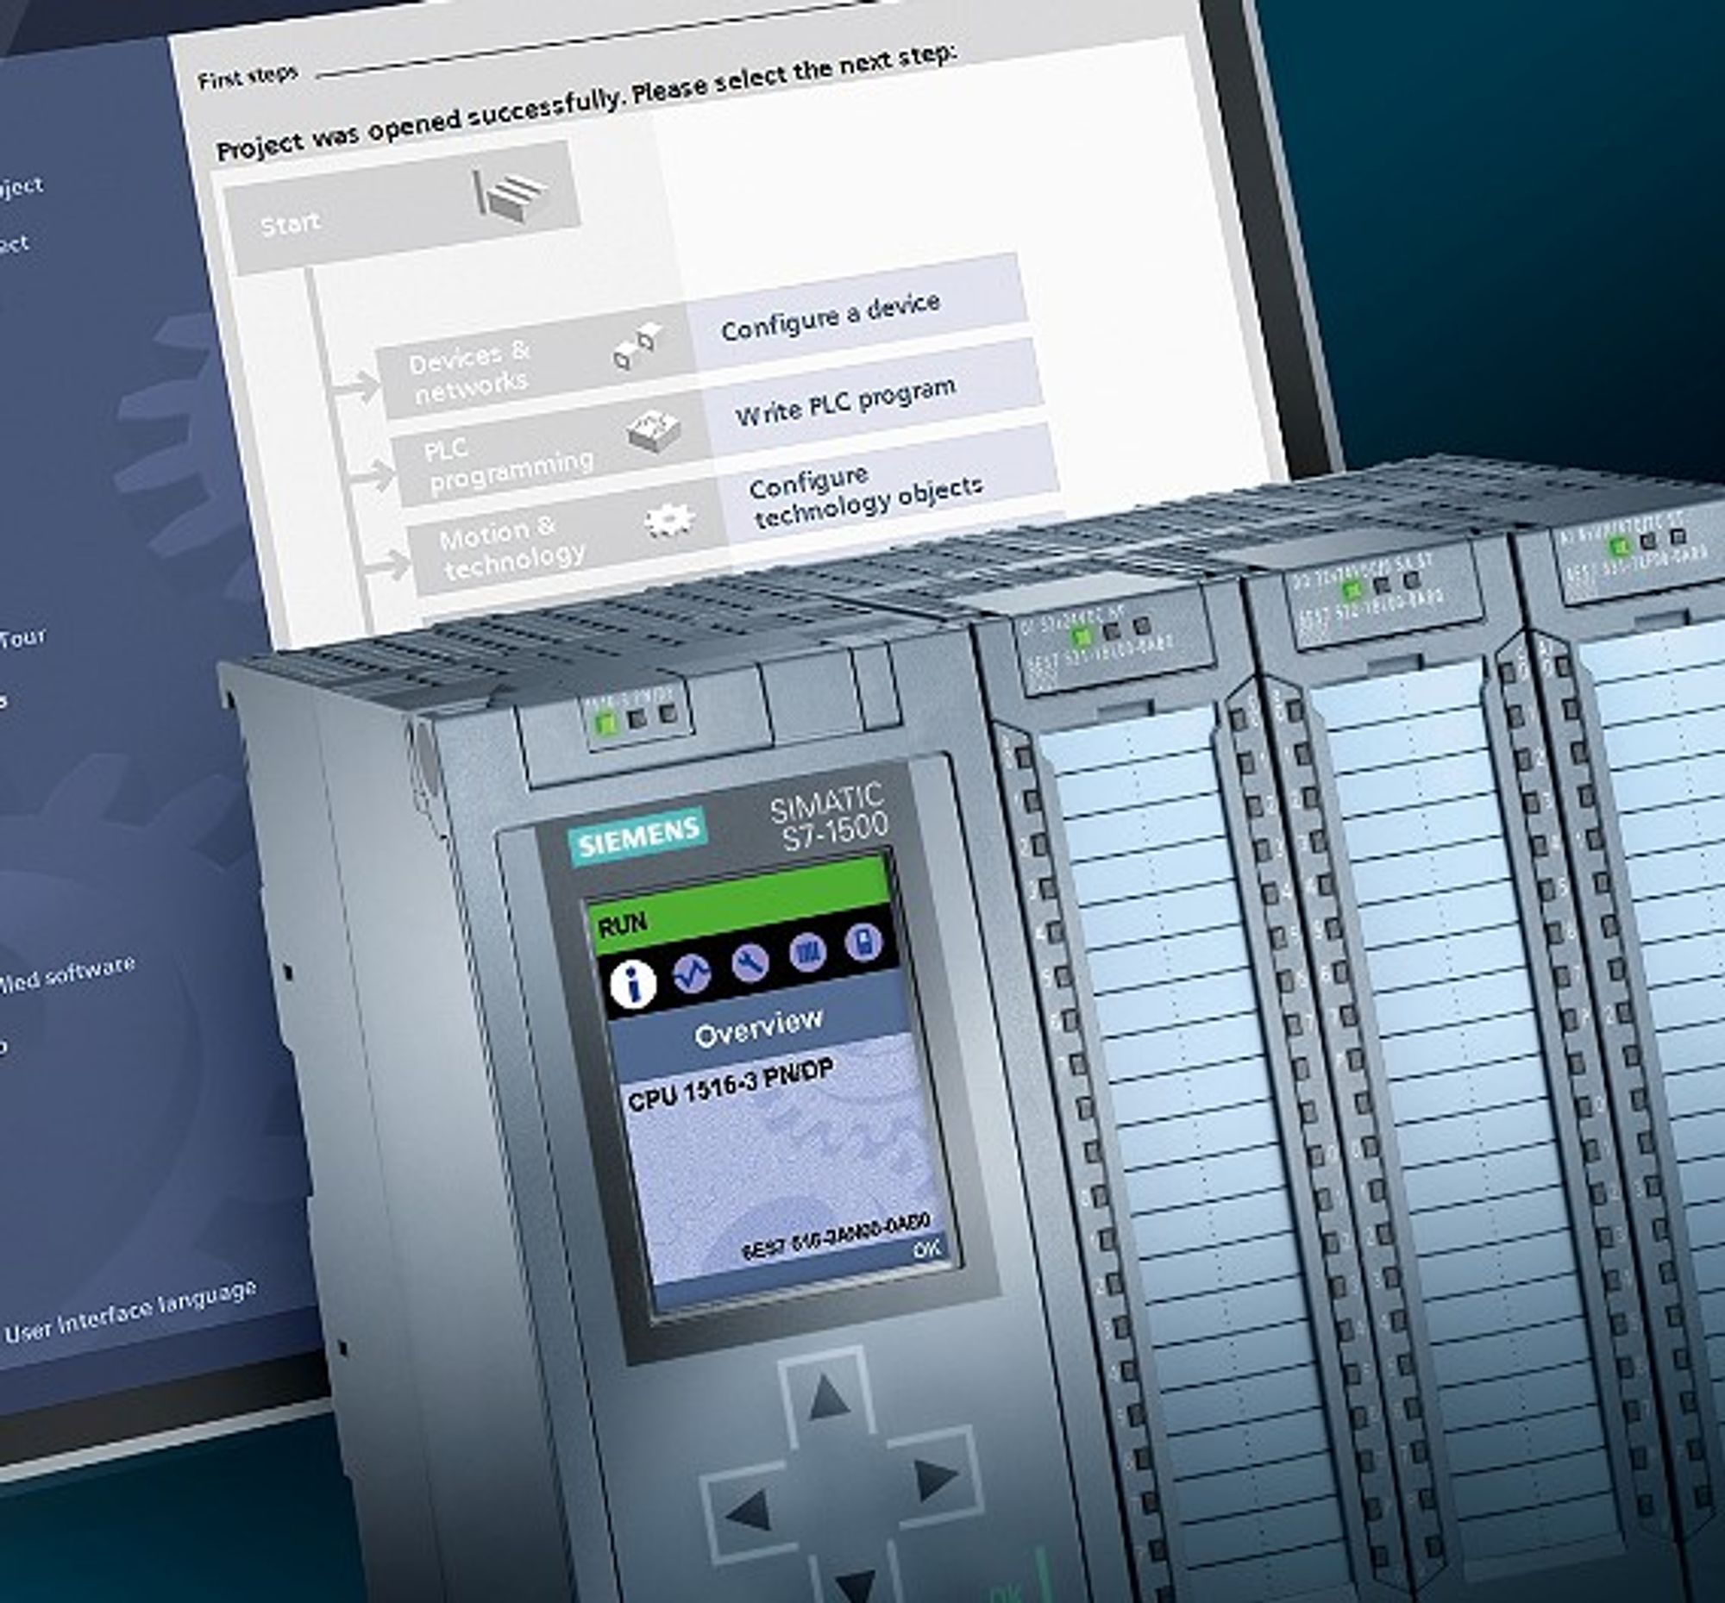Click the First steps heading
This screenshot has height=1603, width=1725.
click(x=248, y=78)
